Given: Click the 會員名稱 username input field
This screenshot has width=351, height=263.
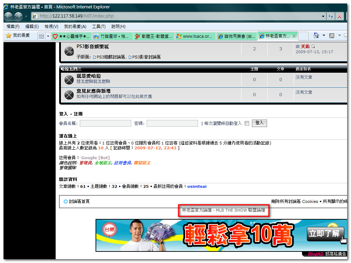Looking at the screenshot, I should coord(105,123).
